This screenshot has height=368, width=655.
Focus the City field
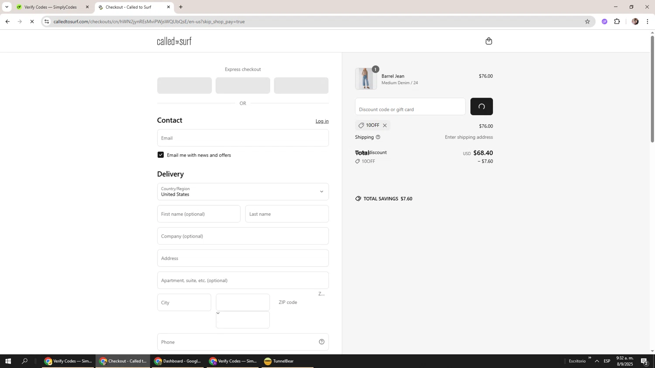(x=184, y=303)
